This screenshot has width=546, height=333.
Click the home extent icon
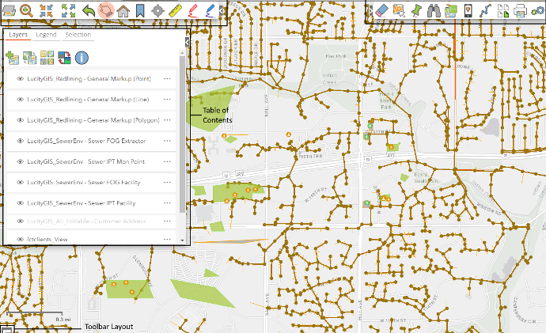coord(123,10)
